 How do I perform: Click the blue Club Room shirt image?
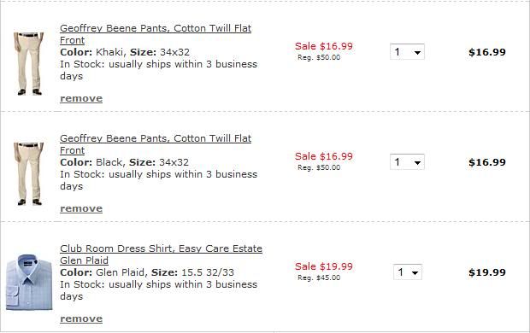29,283
